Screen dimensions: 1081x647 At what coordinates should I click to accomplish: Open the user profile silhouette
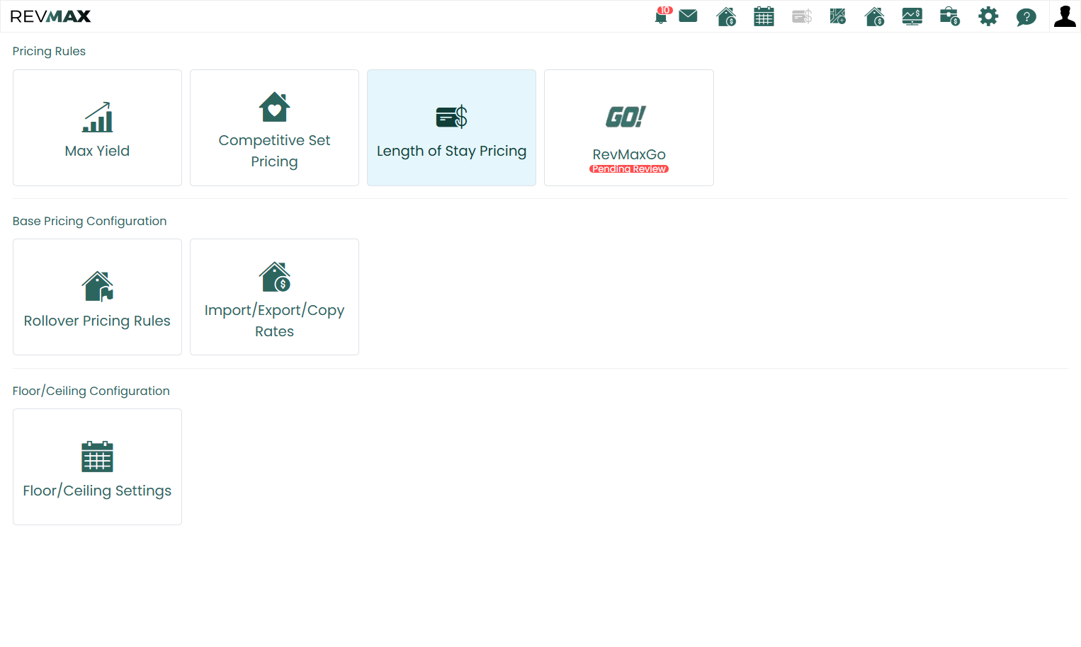tap(1065, 16)
